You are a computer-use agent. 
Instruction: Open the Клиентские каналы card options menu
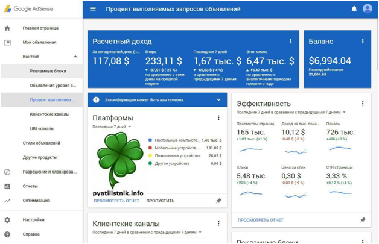[218, 224]
